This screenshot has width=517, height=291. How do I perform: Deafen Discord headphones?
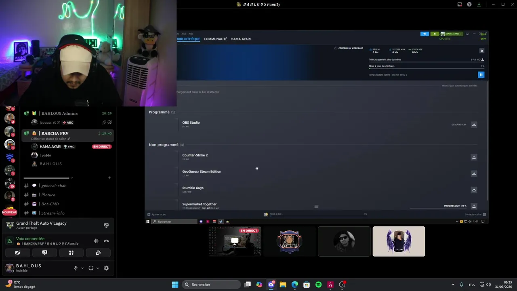click(91, 268)
